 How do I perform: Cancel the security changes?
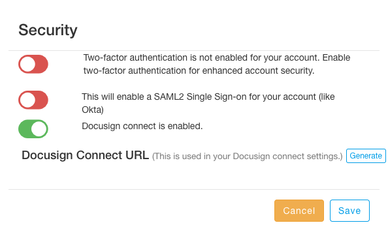299,211
